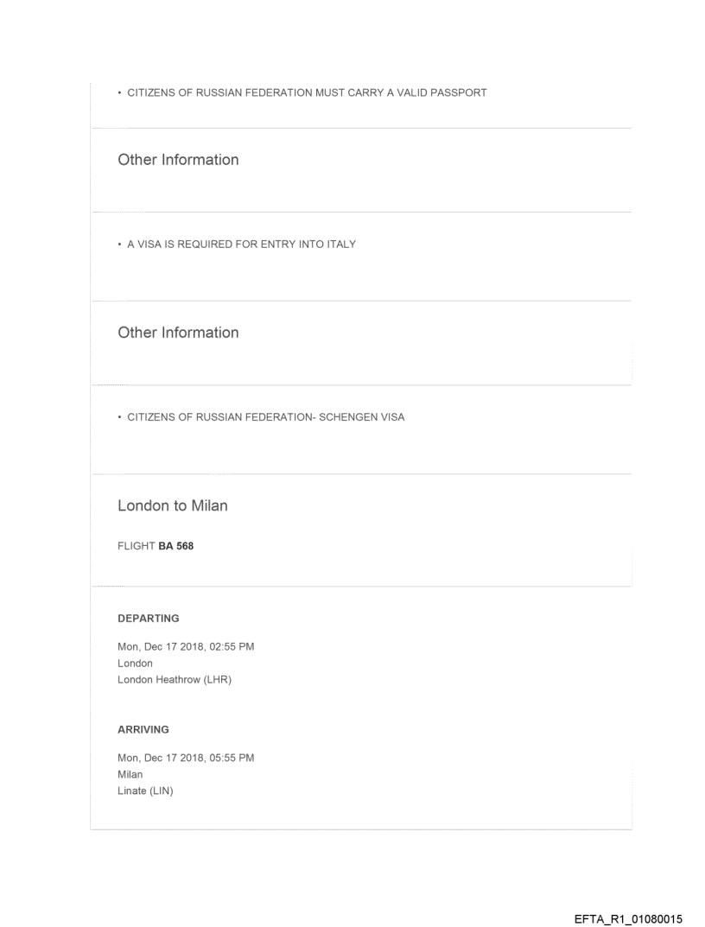Click the bullet before the Italy visa notice
This screenshot has height=927, width=705.
pyautogui.click(x=119, y=244)
